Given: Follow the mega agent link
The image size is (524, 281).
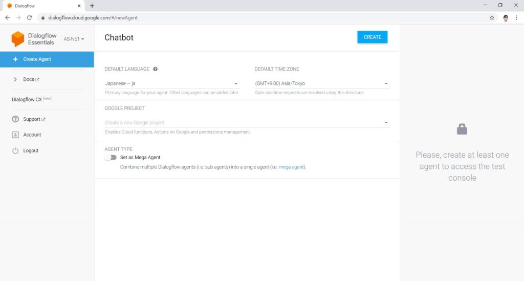Looking at the screenshot, I should pos(291,167).
